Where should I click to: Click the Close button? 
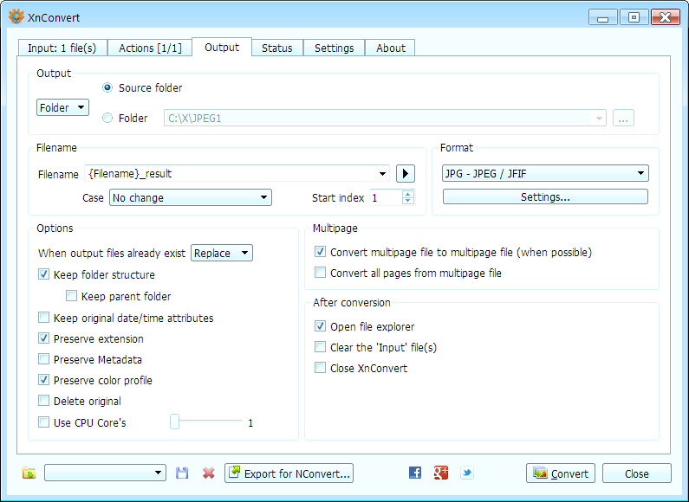[x=637, y=473]
